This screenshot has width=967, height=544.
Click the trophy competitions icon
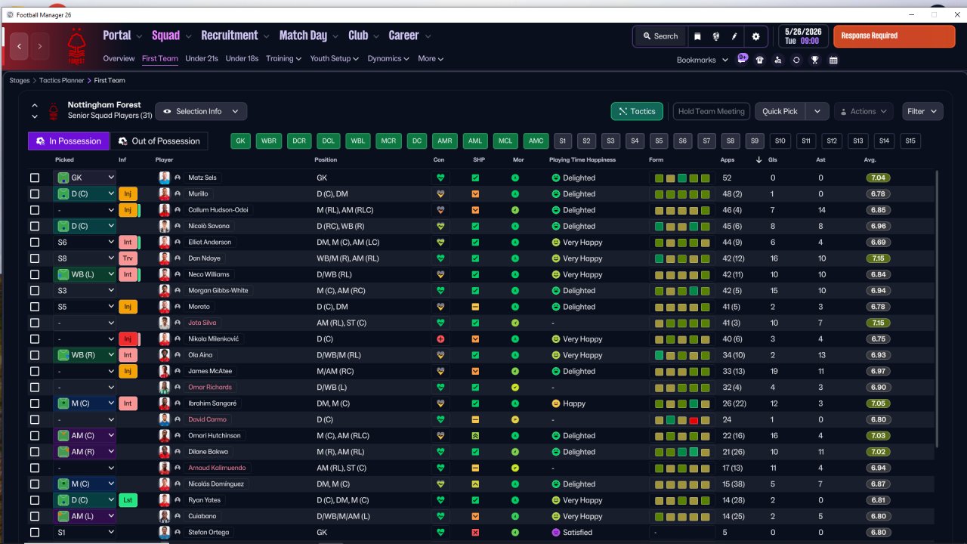(814, 60)
